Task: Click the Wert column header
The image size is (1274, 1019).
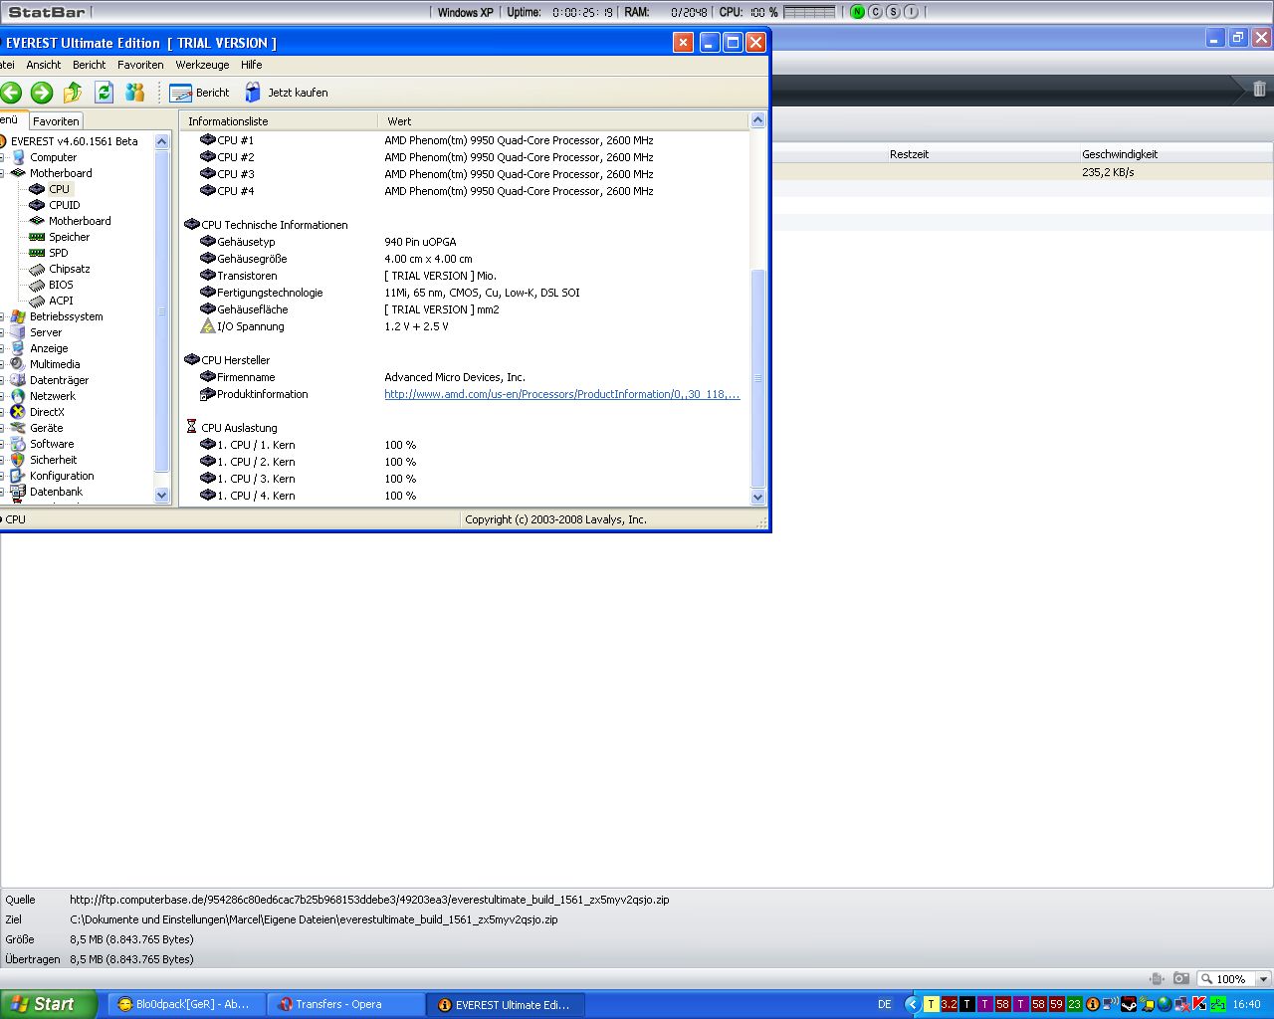Action: click(x=562, y=121)
